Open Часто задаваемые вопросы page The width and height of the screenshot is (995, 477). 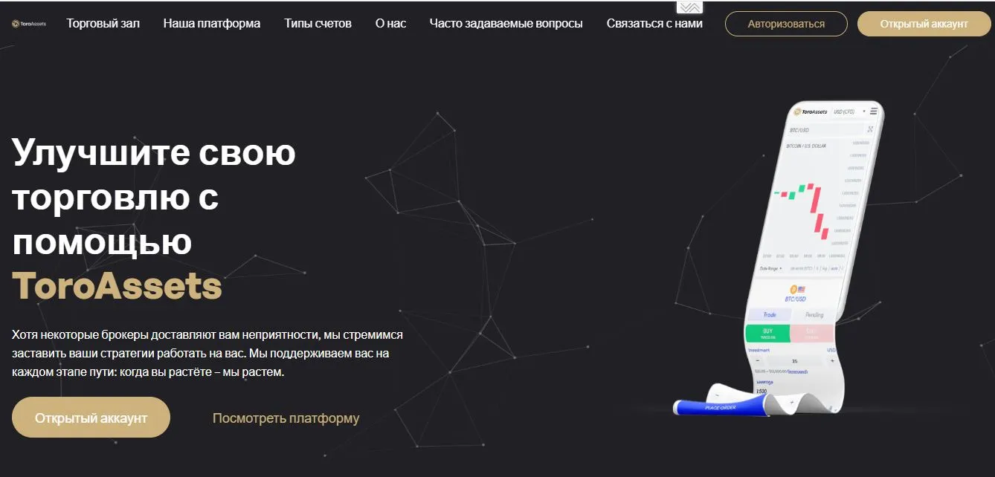tap(506, 24)
